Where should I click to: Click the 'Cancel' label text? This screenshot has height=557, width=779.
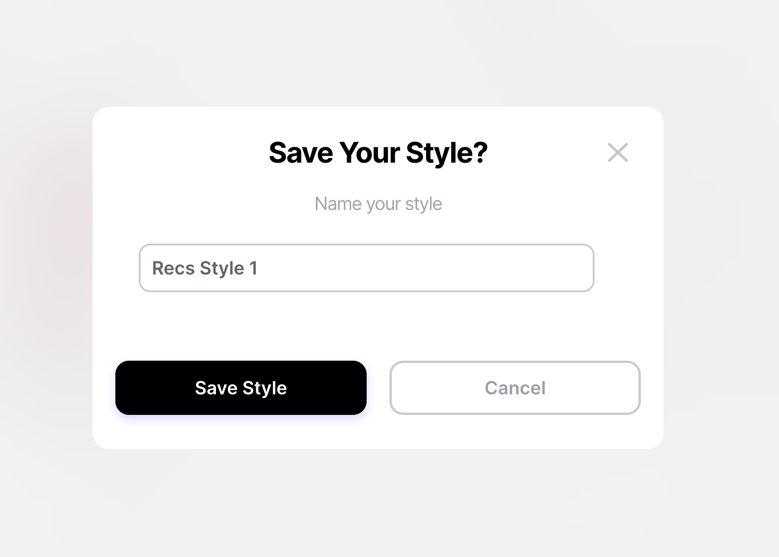(515, 388)
